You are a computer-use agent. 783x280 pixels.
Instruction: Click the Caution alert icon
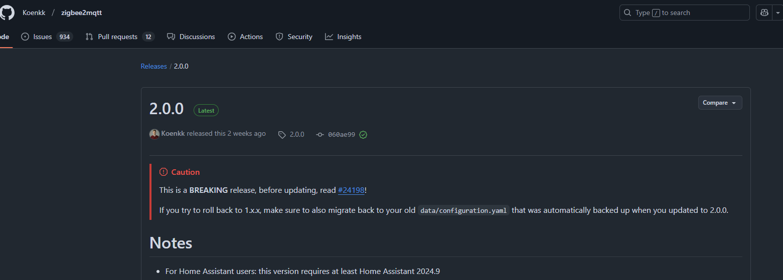(164, 172)
